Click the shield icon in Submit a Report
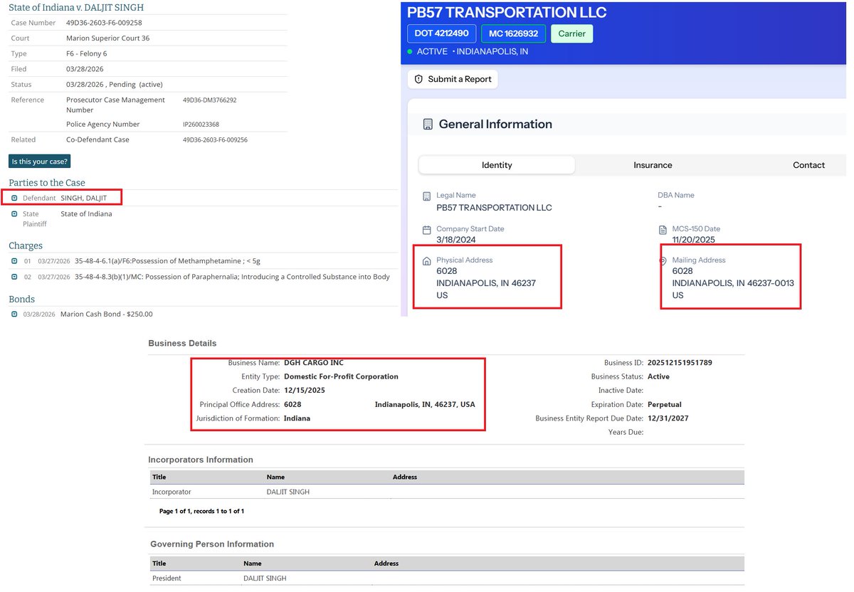 tap(418, 79)
